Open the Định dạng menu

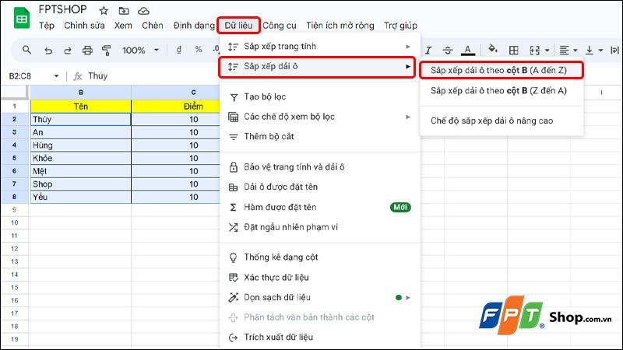[193, 26]
